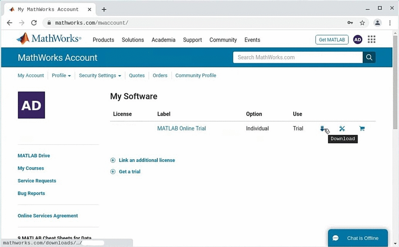The width and height of the screenshot is (399, 247).
Task: Maximize the browser window
Action: coord(380,8)
